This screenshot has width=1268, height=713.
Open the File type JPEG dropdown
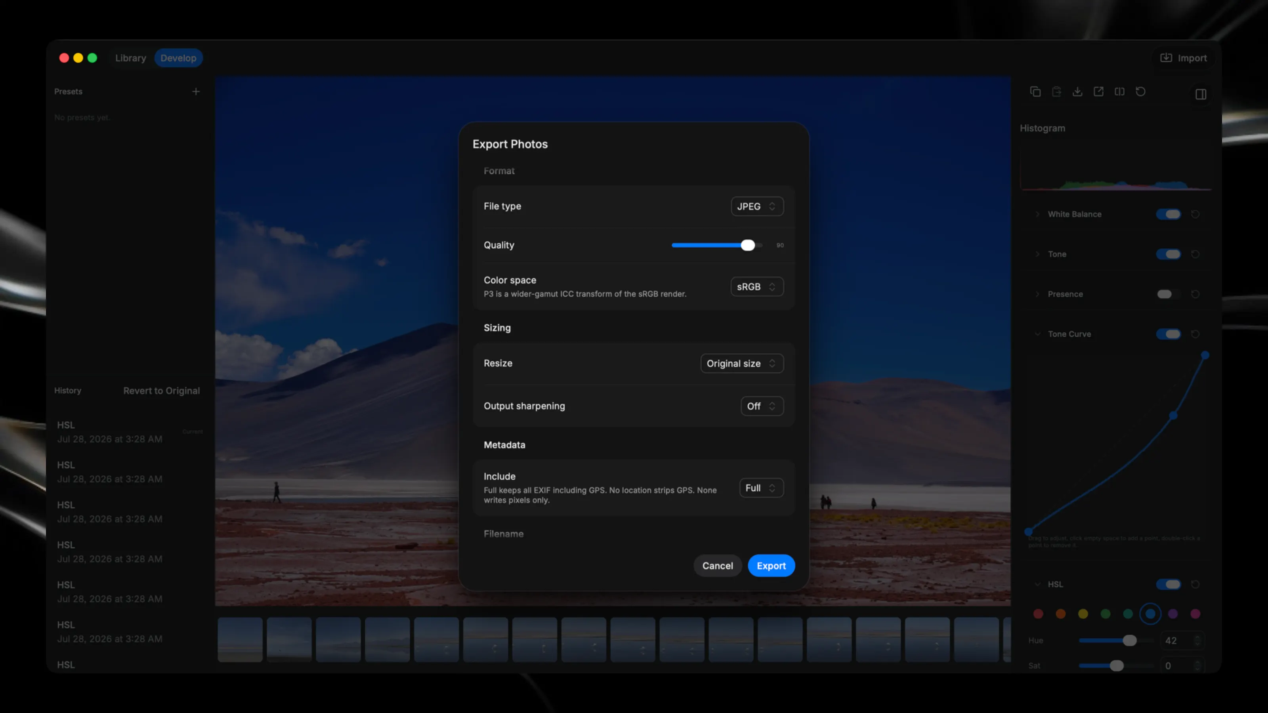click(x=757, y=206)
